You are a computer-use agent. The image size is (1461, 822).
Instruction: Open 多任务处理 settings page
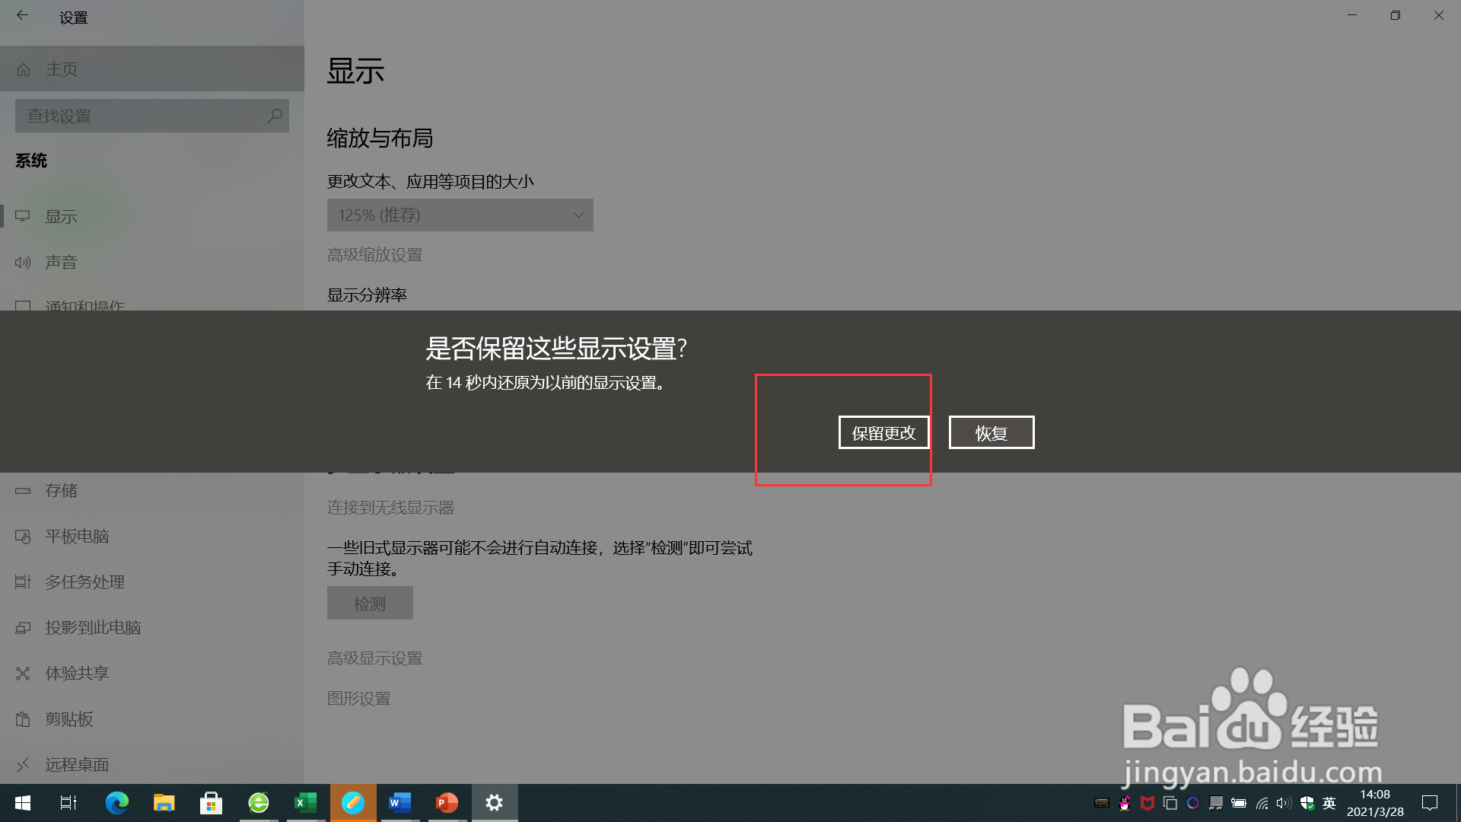[x=84, y=582]
